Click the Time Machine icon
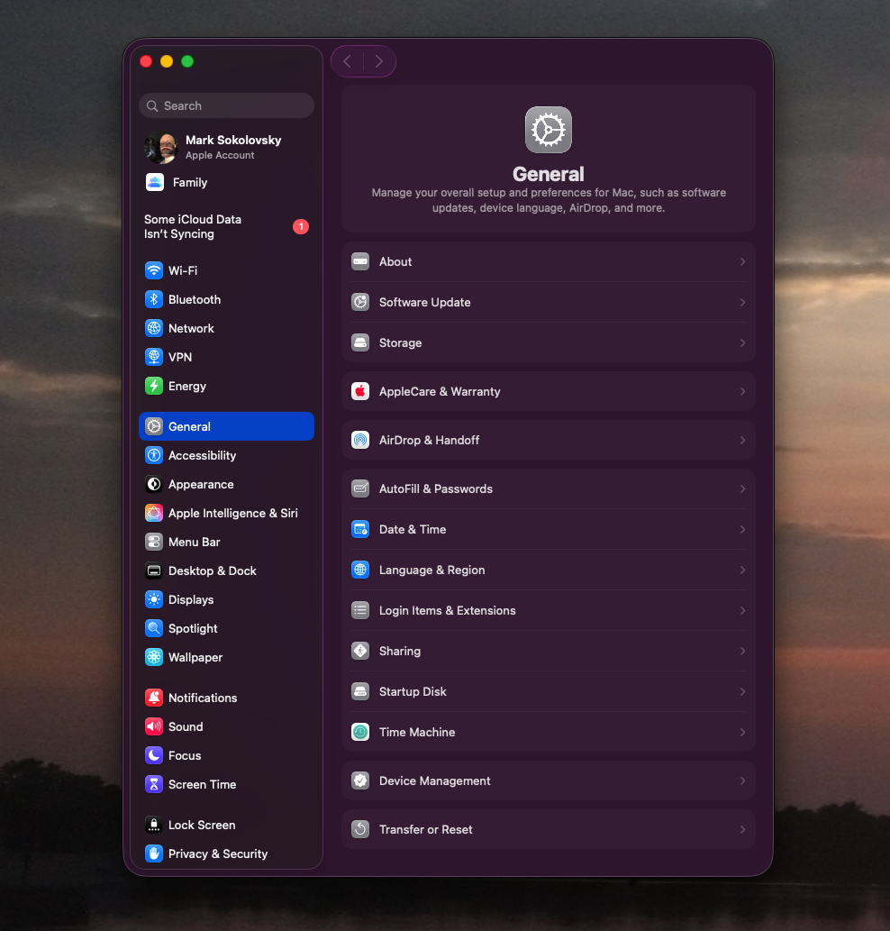 point(360,732)
